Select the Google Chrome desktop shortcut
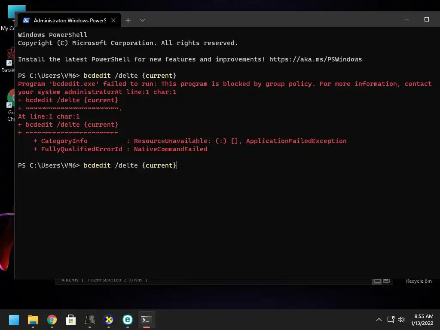 point(10,105)
